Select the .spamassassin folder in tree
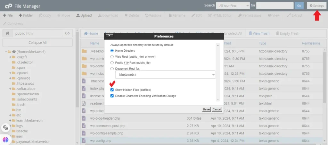This screenshot has height=145, width=328. pyautogui.click(x=28, y=94)
